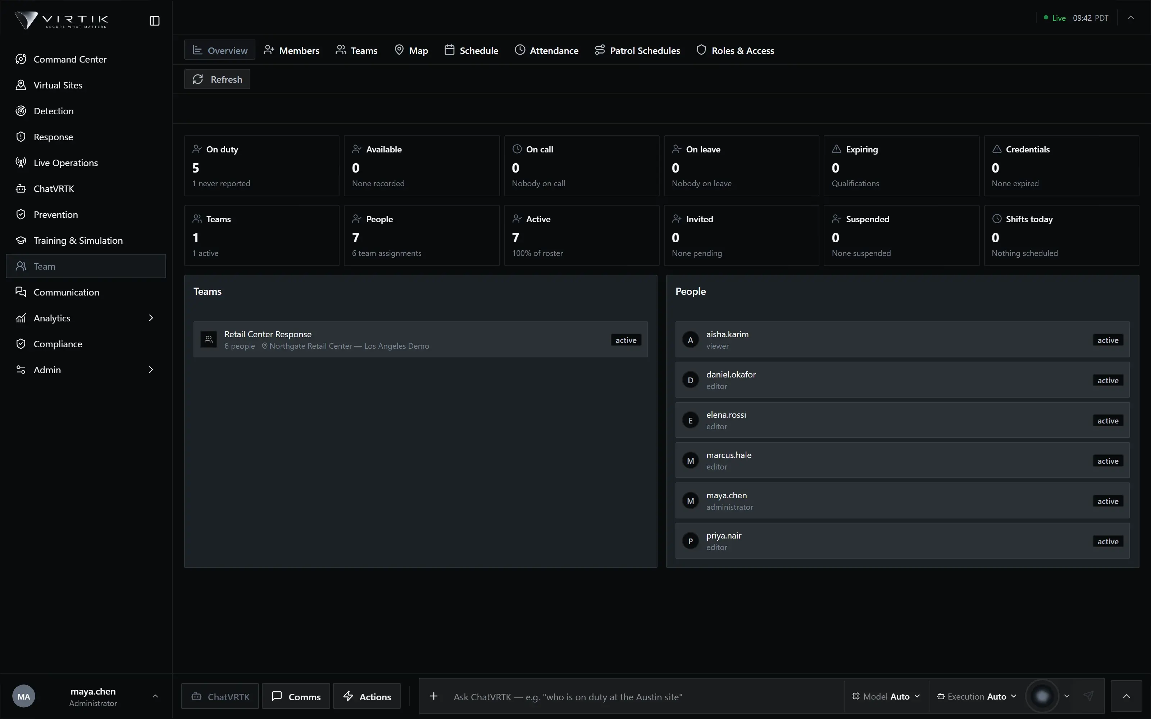Screen dimensions: 1151x719
Task: Switch to Patrol Schedules tab
Action: [637, 50]
